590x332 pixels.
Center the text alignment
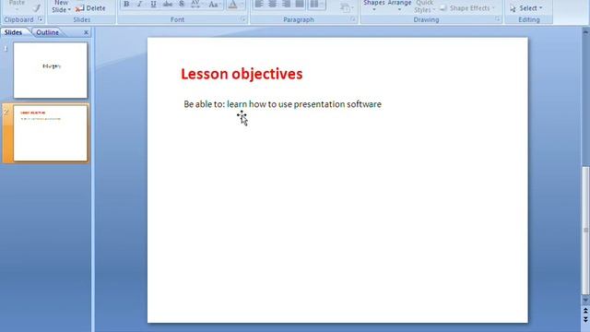pyautogui.click(x=273, y=4)
